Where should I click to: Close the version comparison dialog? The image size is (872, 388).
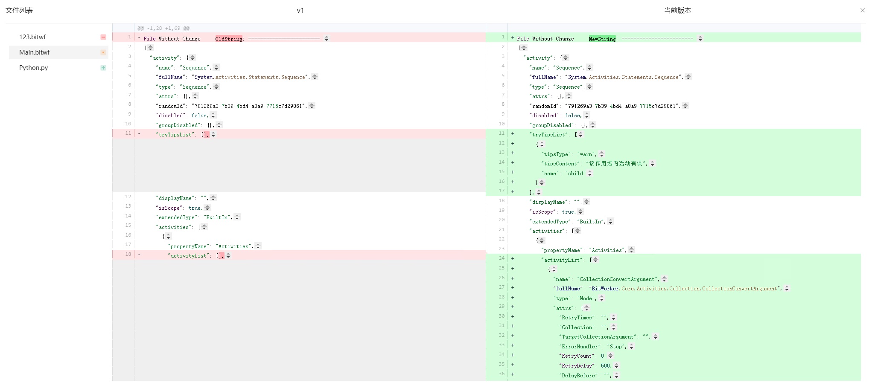pos(862,10)
